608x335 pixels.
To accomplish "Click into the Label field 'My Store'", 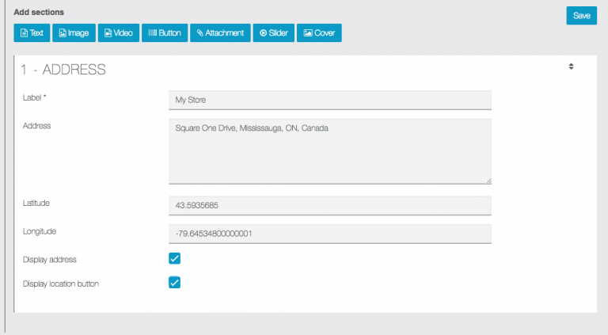I will [x=329, y=100].
